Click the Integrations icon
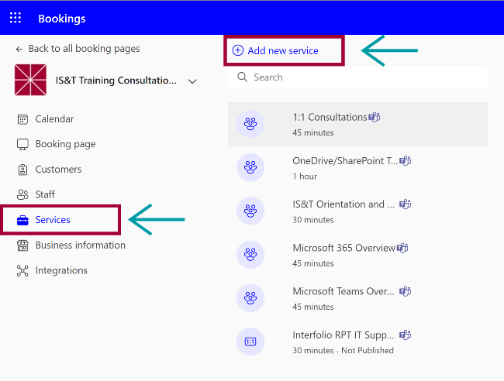This screenshot has width=504, height=381. click(x=22, y=271)
